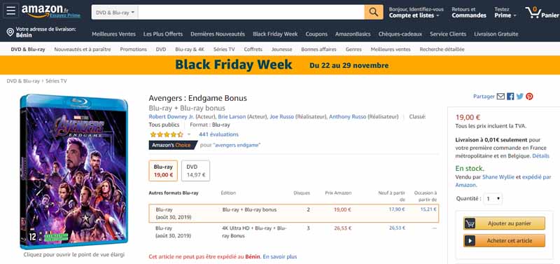Open Black Friday Week menu item

[275, 34]
